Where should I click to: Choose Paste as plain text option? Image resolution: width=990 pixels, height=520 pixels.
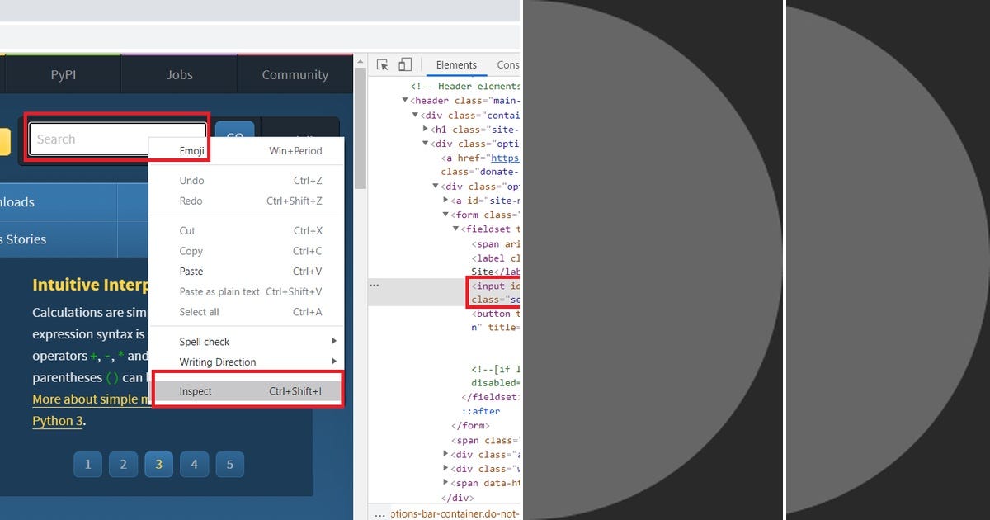click(219, 291)
